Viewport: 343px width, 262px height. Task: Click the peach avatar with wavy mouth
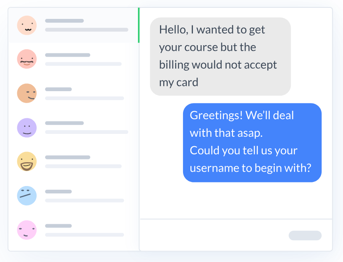tap(27, 25)
